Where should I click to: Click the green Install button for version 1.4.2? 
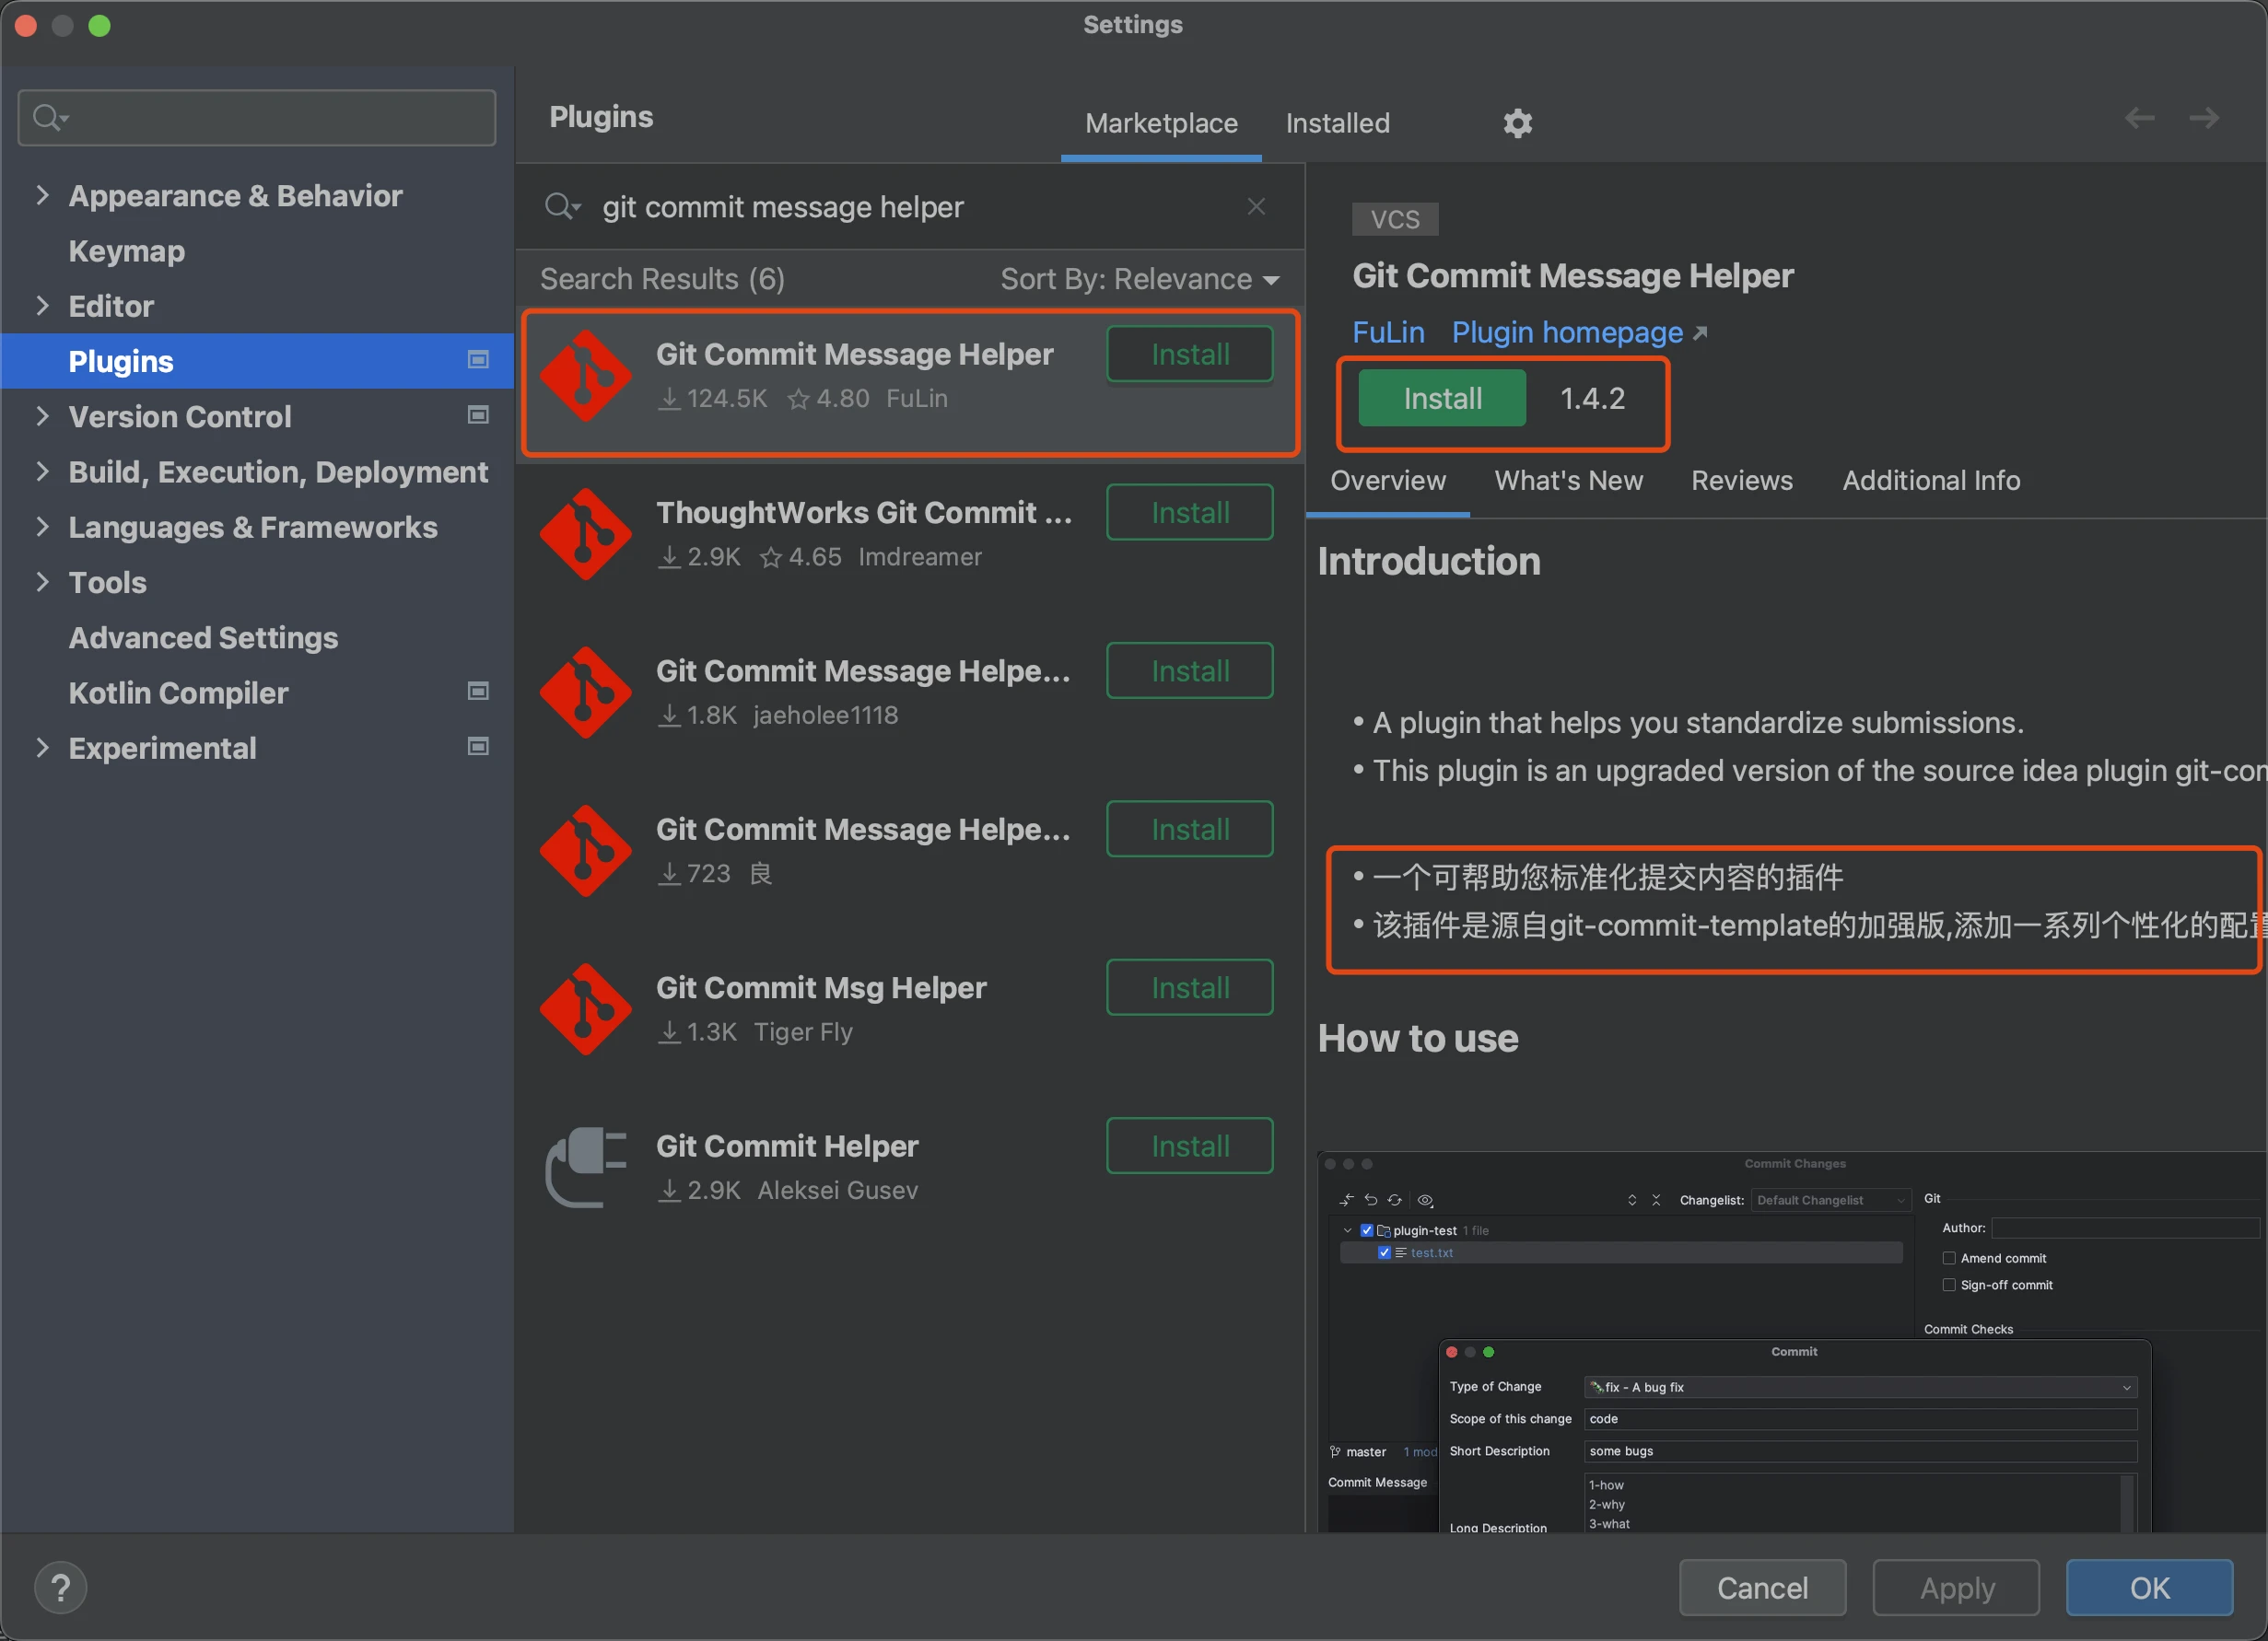[x=1441, y=399]
